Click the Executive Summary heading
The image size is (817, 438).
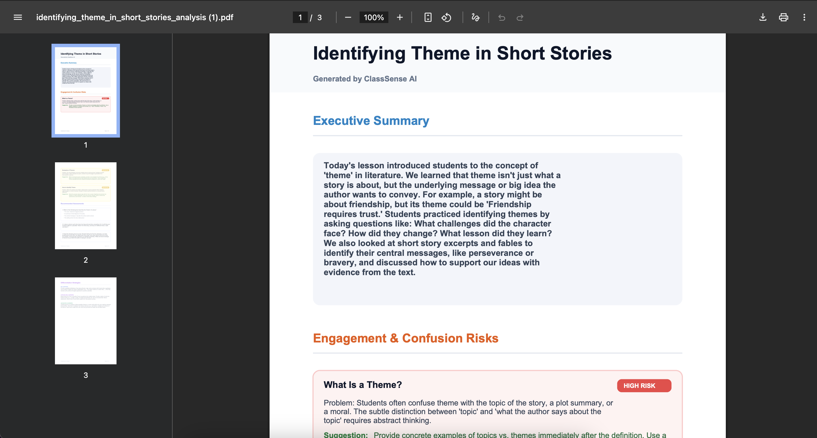(371, 121)
